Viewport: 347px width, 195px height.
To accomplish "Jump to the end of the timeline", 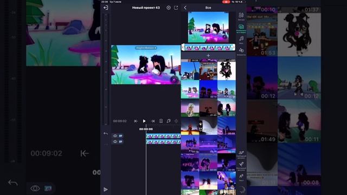I will (x=153, y=121).
